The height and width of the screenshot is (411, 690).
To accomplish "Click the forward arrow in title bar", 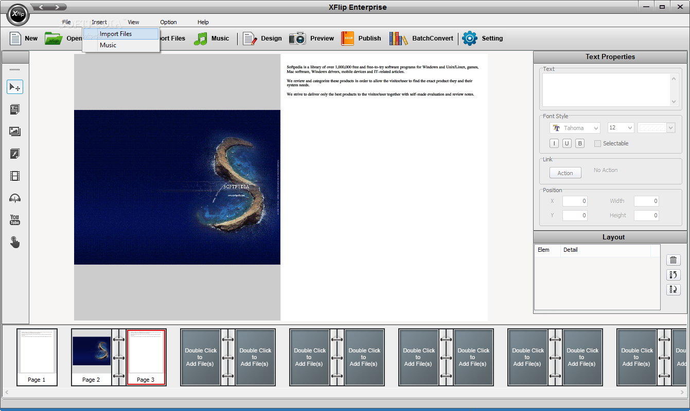I will point(58,7).
